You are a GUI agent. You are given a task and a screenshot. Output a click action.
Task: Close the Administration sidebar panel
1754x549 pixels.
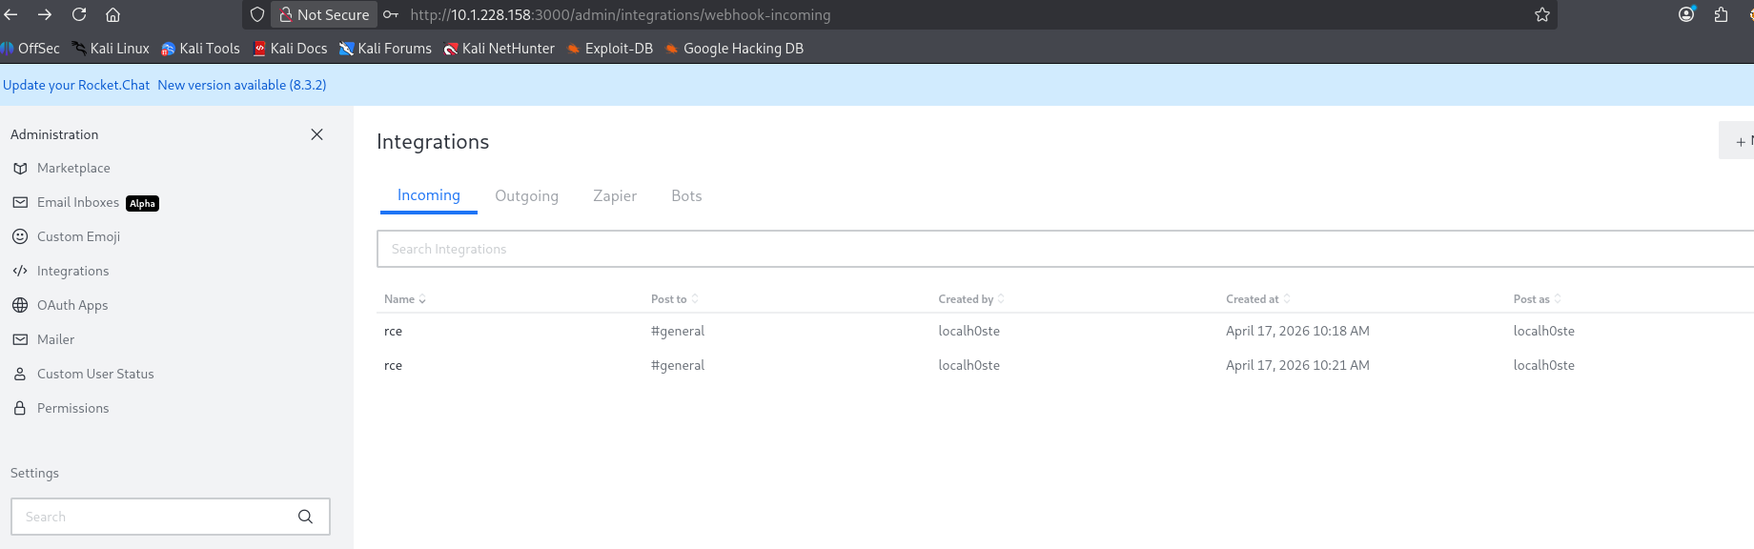pos(316,135)
